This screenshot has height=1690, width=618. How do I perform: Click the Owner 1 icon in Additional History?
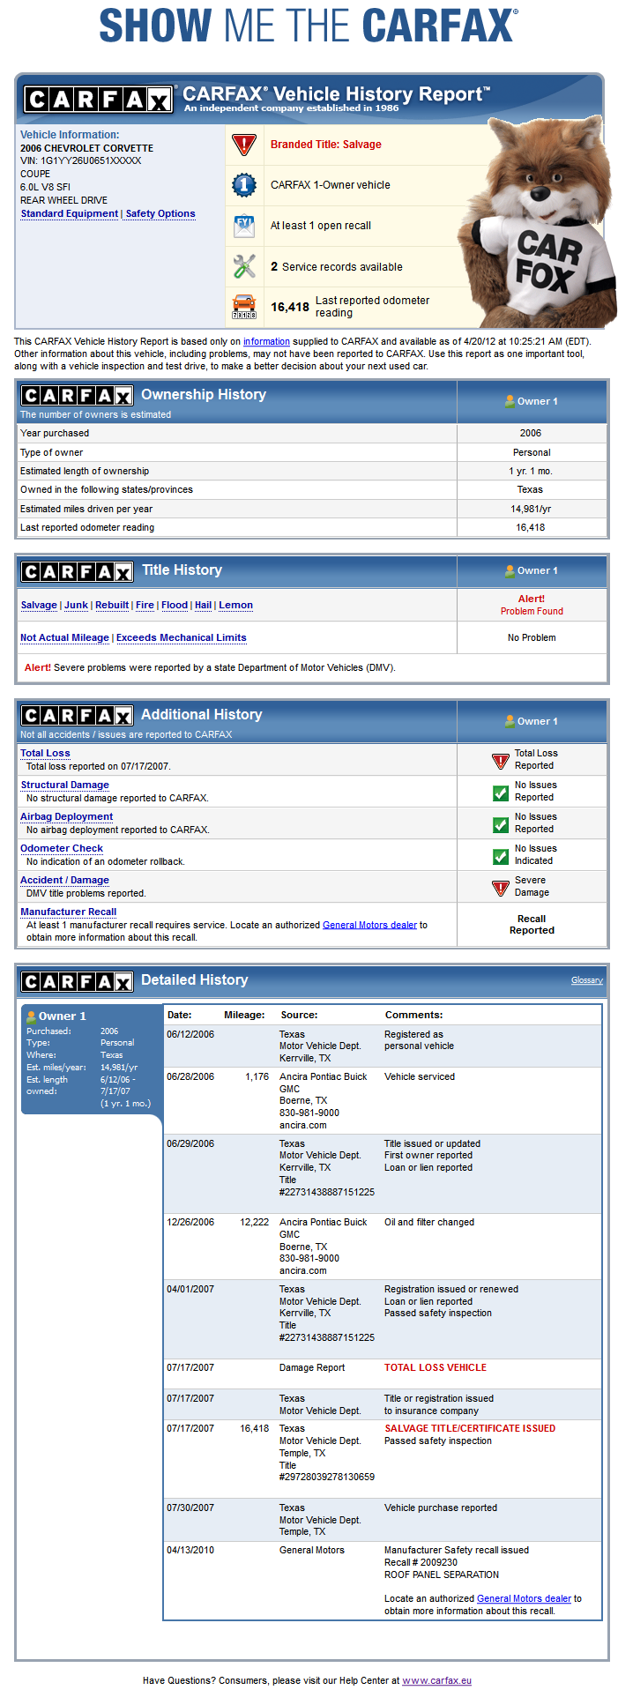tap(510, 721)
